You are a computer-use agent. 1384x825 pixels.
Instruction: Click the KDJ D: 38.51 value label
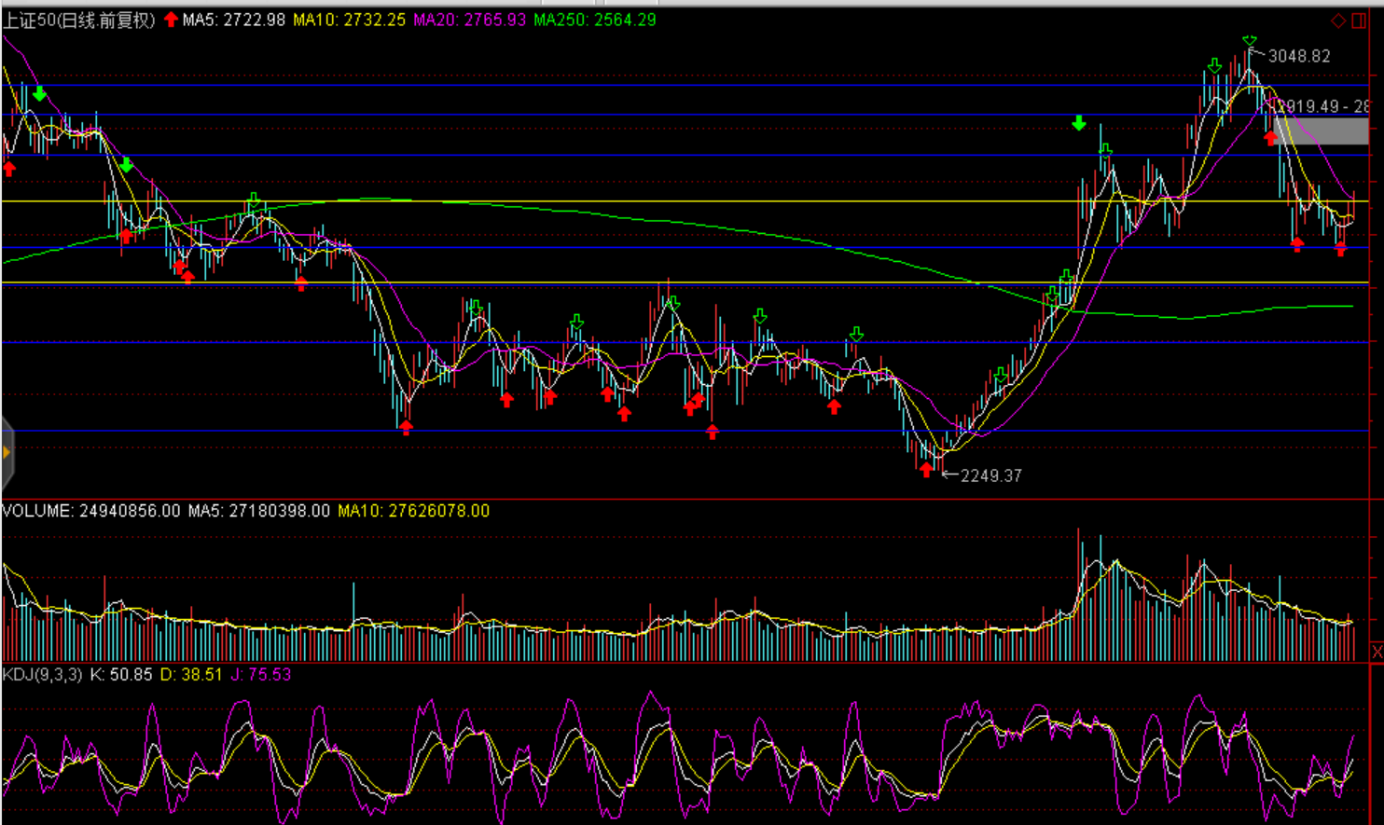tap(191, 674)
